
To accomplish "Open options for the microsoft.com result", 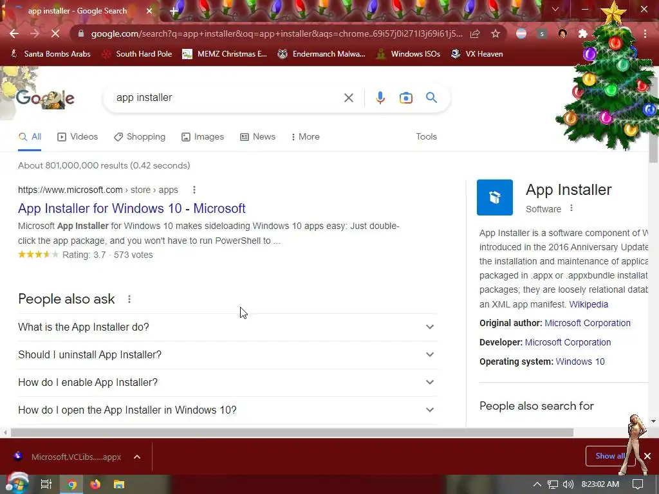I will pos(194,190).
